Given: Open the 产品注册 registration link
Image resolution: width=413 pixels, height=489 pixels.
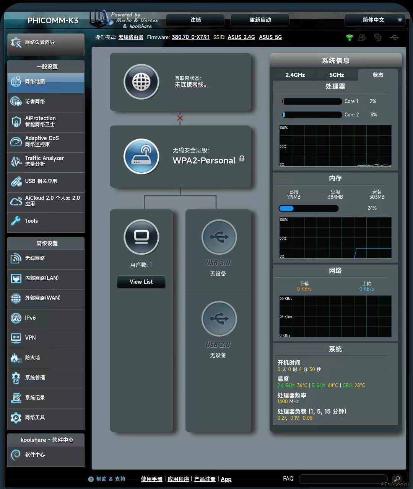Looking at the screenshot, I should [205, 479].
